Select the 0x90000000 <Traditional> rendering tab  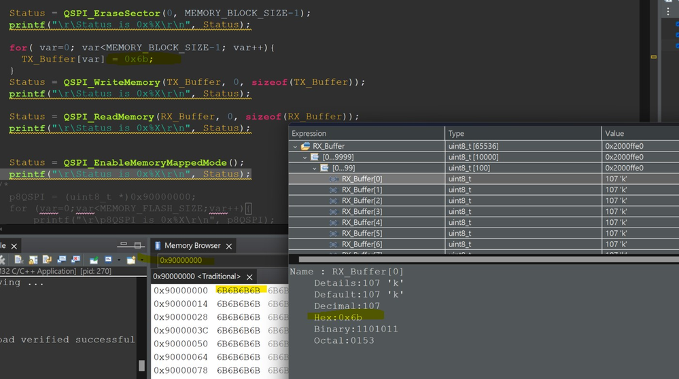tap(196, 276)
